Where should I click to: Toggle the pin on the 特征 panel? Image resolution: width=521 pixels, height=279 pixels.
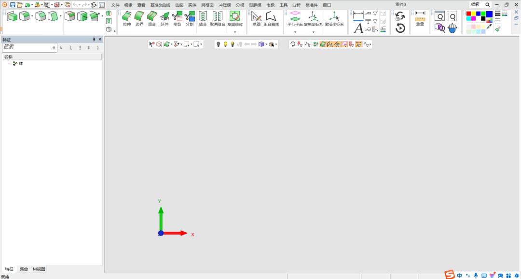pyautogui.click(x=94, y=40)
